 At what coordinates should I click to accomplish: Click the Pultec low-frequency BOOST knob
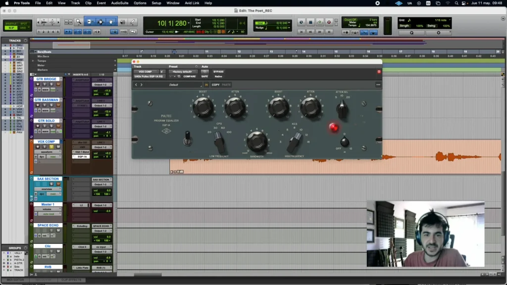[x=203, y=107]
